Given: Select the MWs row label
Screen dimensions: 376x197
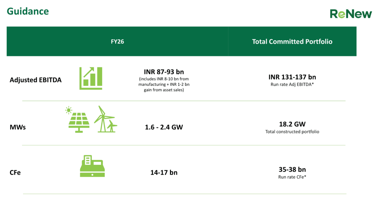Looking at the screenshot, I should pos(18,127).
